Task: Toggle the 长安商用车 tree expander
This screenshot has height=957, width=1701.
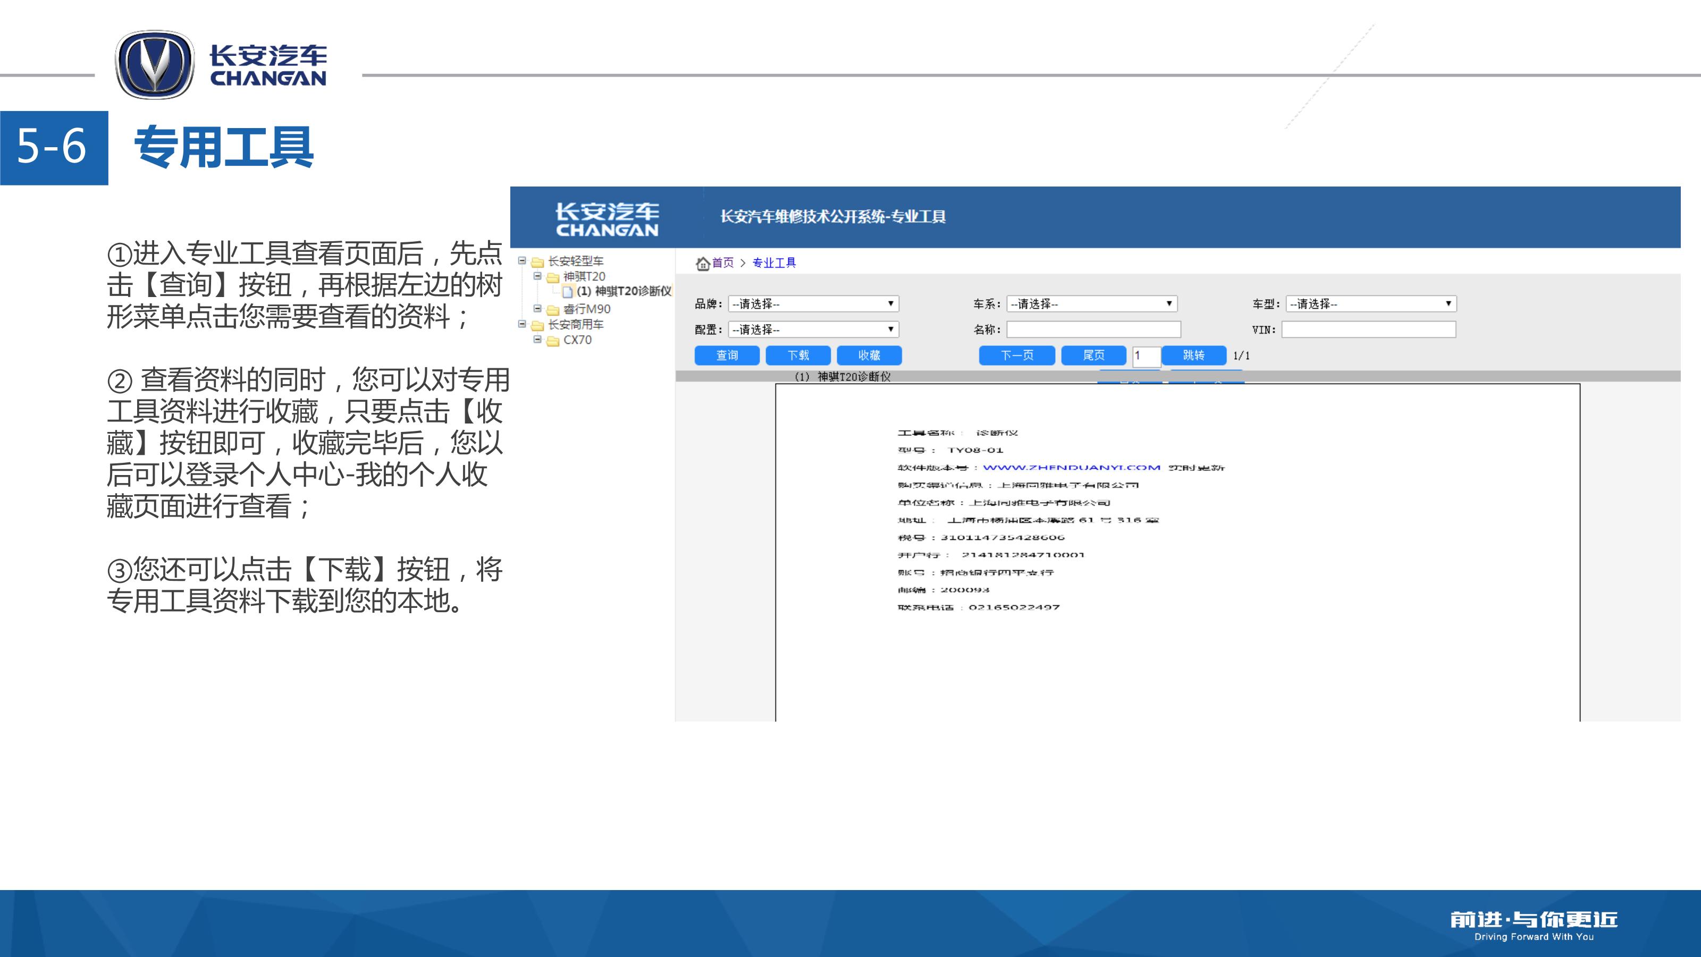Action: [x=523, y=324]
